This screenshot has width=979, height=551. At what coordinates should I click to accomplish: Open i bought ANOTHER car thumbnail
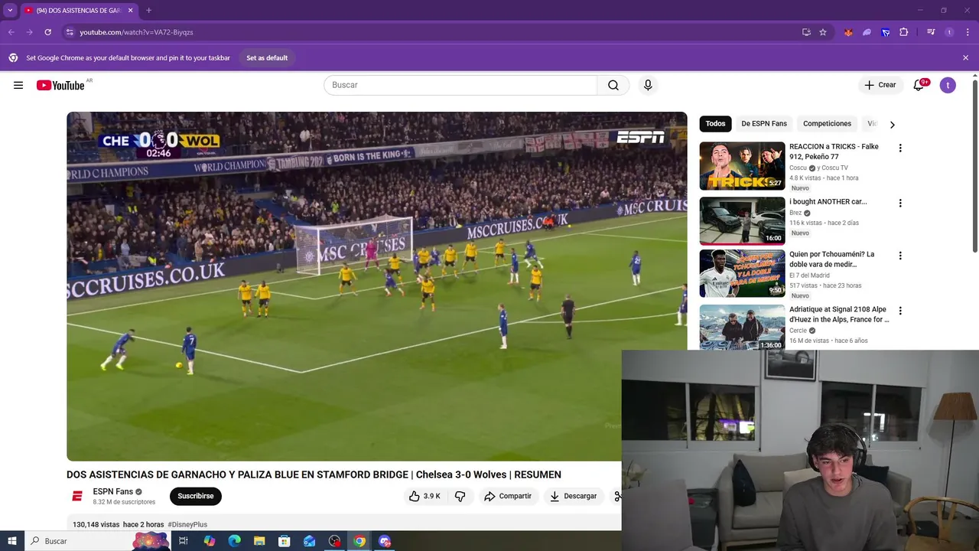[x=742, y=220]
